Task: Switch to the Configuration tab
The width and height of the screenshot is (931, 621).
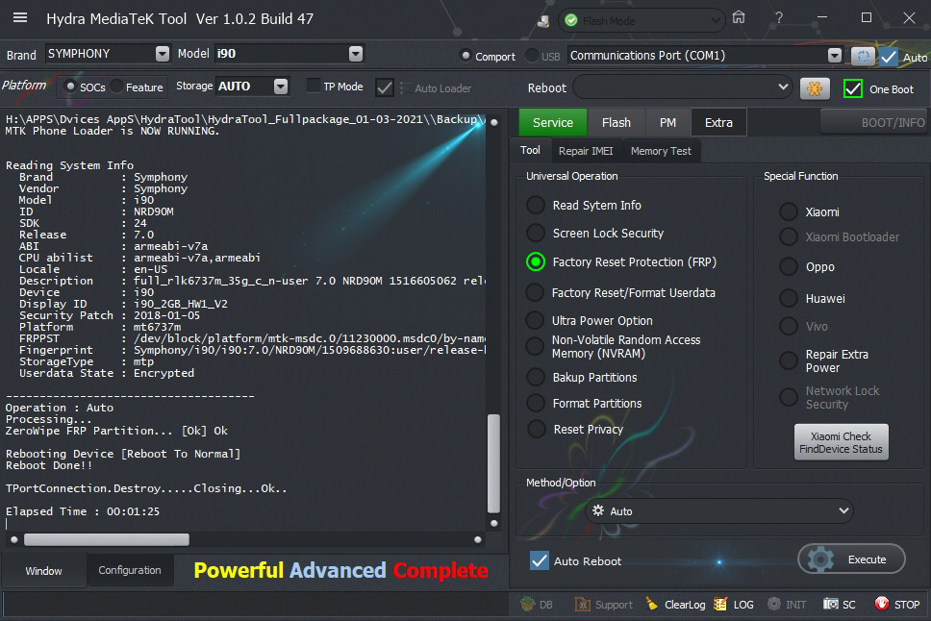Action: click(130, 570)
